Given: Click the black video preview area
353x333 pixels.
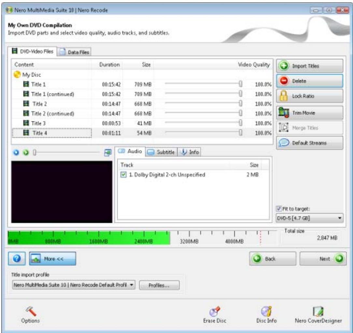Looking at the screenshot, I should (62, 192).
